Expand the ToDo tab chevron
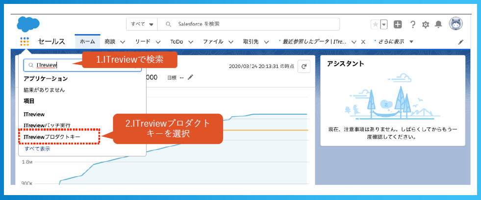 tap(191, 42)
